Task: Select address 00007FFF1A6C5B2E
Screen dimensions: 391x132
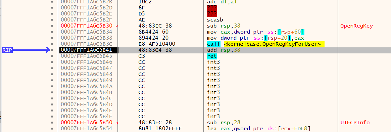Action: click(x=87, y=14)
